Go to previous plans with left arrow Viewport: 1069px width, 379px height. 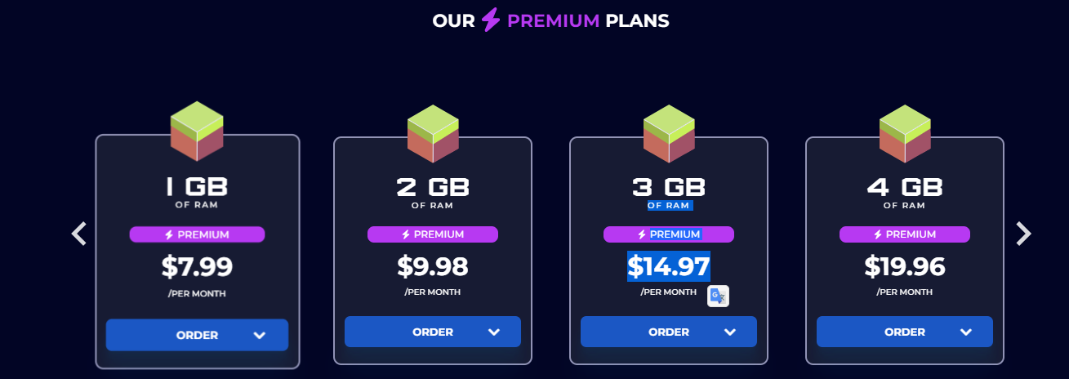click(78, 234)
